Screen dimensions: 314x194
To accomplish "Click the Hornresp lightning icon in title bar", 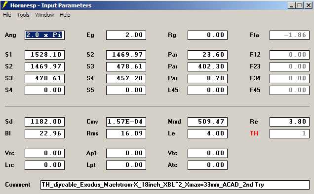I will pos(5,5).
